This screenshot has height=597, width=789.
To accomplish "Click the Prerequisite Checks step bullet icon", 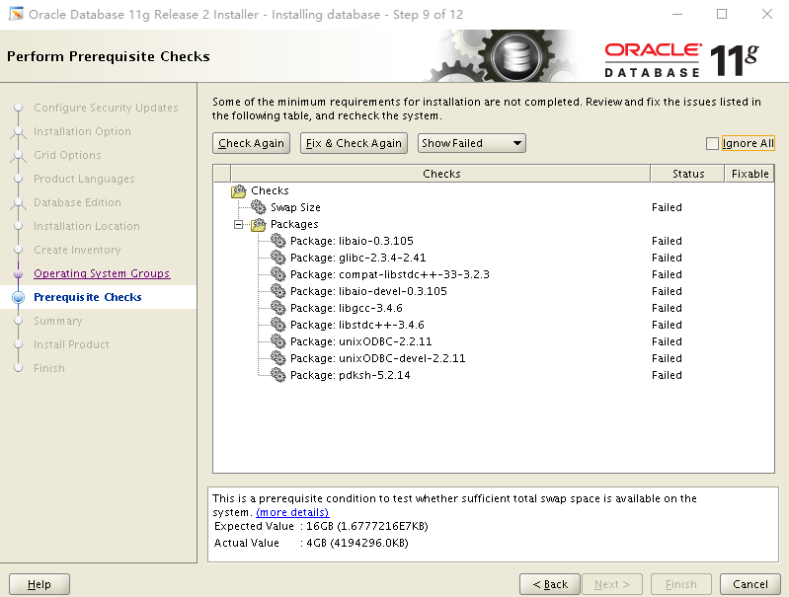I will [x=18, y=297].
